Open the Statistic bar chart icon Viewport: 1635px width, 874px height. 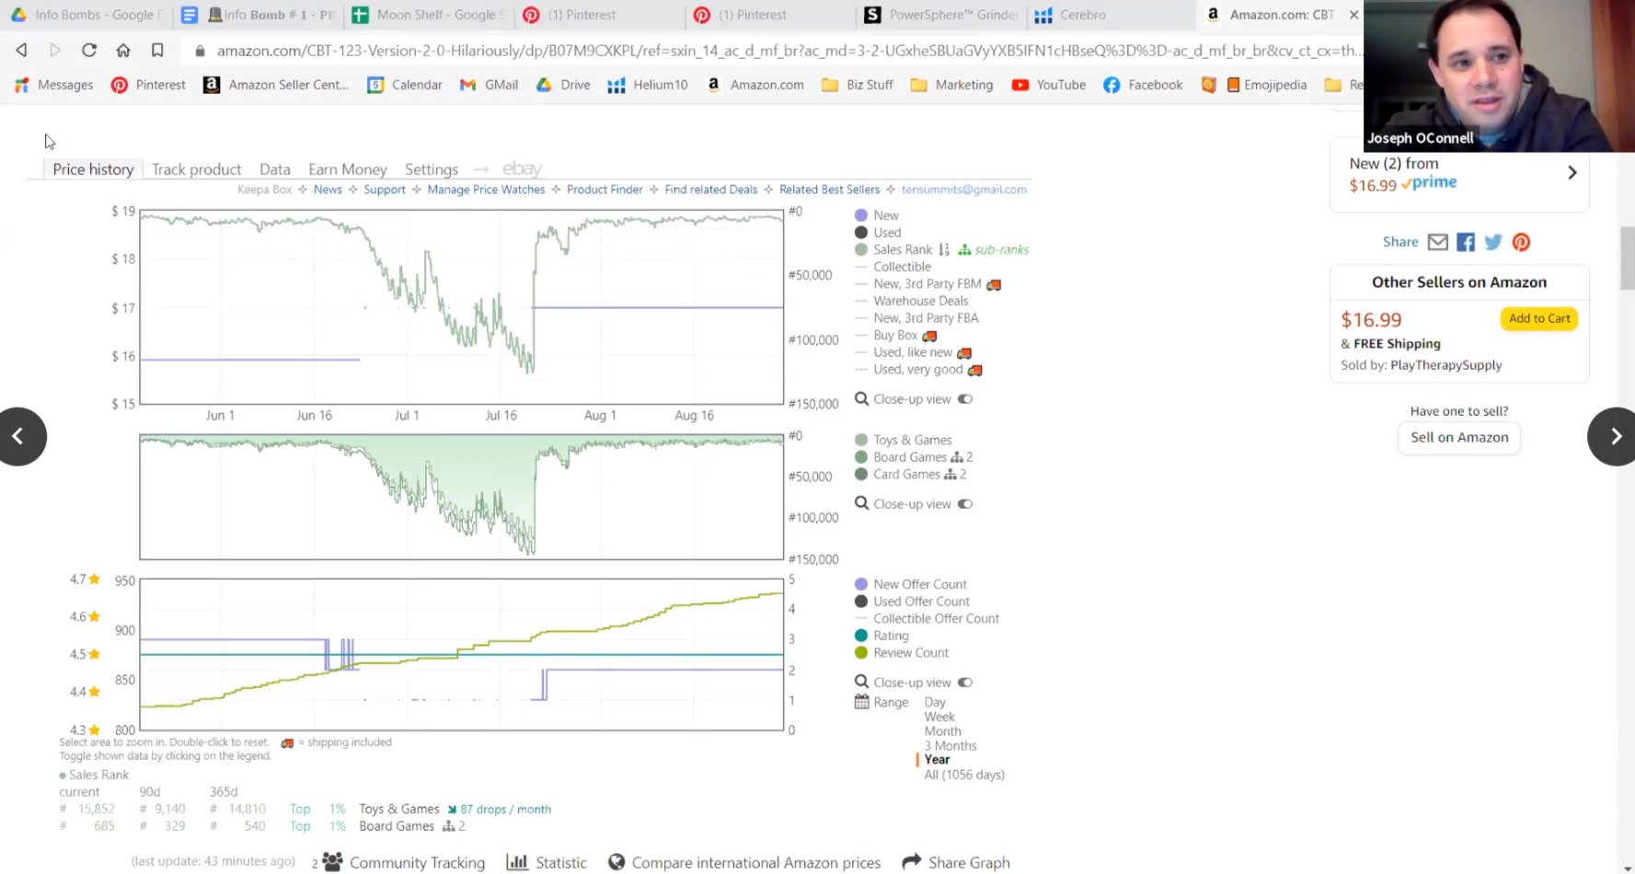point(517,862)
